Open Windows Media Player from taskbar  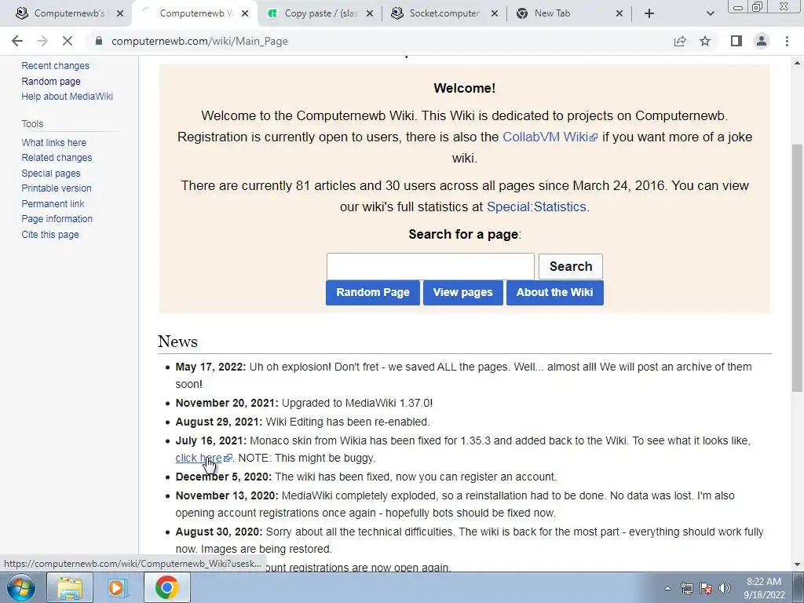(x=116, y=587)
